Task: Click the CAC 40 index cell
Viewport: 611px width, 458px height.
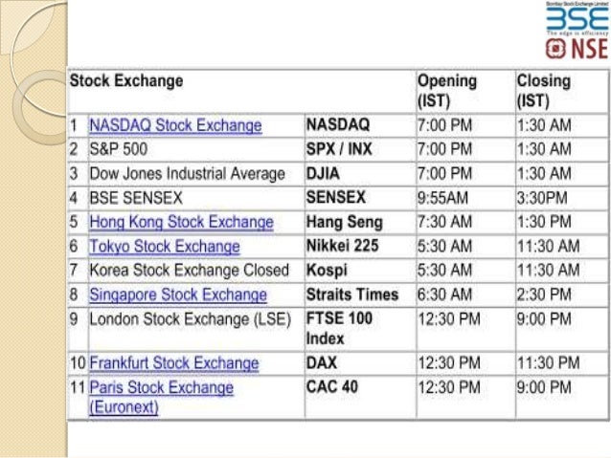Action: click(x=332, y=388)
